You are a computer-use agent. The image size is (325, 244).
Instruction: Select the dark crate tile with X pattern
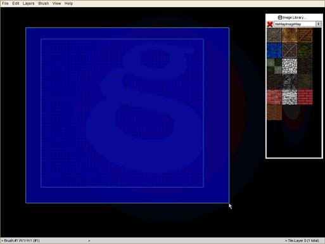point(290,51)
